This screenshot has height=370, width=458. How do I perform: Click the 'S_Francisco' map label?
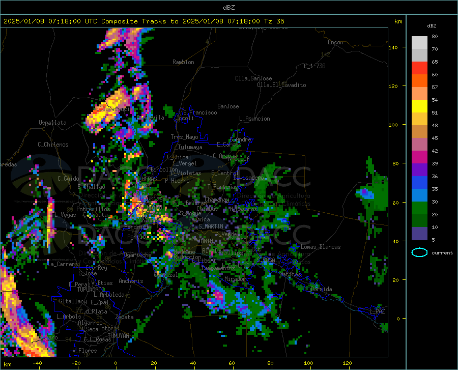click(x=201, y=112)
